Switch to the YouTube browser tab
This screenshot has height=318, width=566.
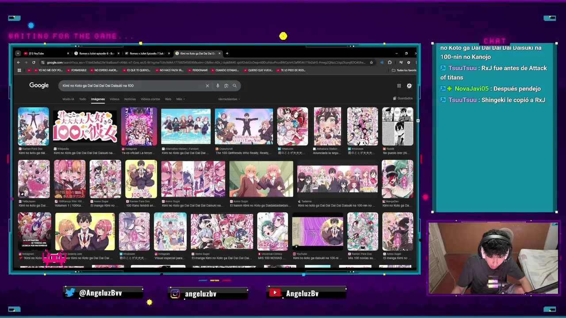(46, 53)
